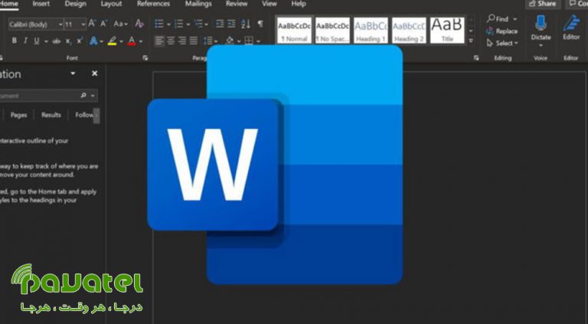Expand the highlight color arrow
Screen dimensions: 588x324
coord(121,41)
